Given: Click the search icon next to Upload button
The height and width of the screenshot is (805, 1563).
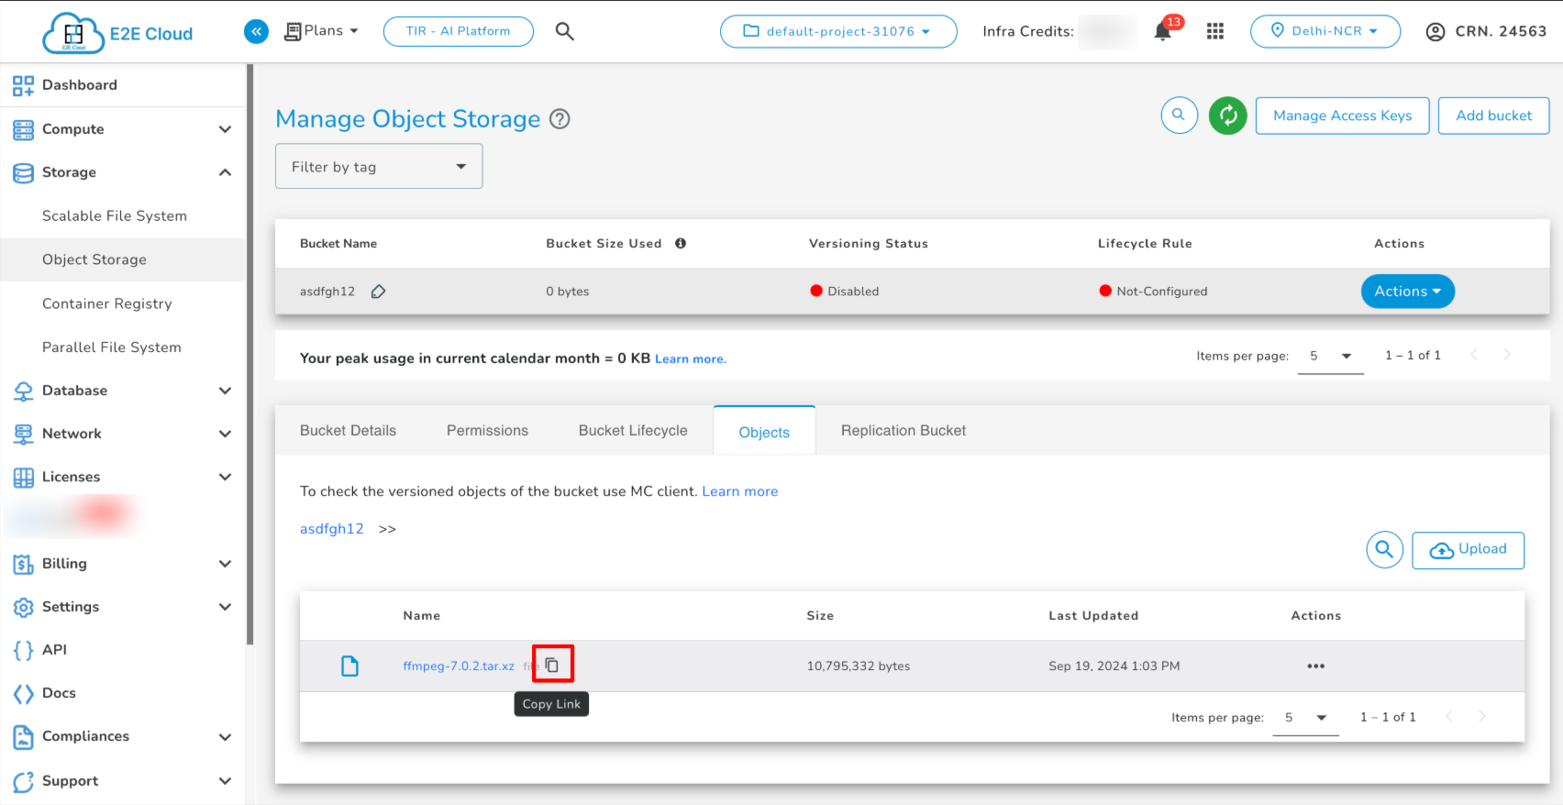Looking at the screenshot, I should click(x=1384, y=550).
